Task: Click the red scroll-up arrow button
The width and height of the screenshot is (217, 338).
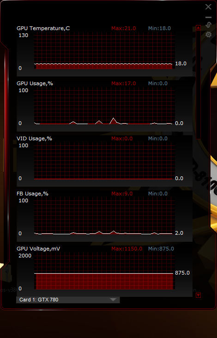Action: click(199, 28)
